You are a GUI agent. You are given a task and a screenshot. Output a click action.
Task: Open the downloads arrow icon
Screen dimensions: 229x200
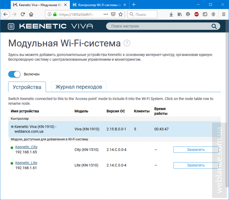[x=171, y=14]
